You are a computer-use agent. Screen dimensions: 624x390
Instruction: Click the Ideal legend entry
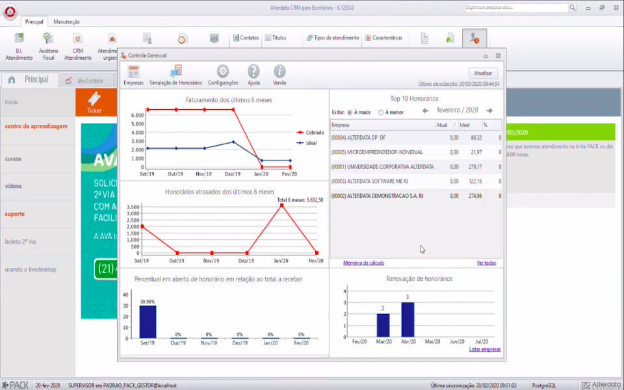tap(307, 143)
